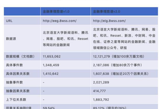Click the 2,021,289 abstract event cell
The width and height of the screenshot is (163, 109).
tap(101, 82)
